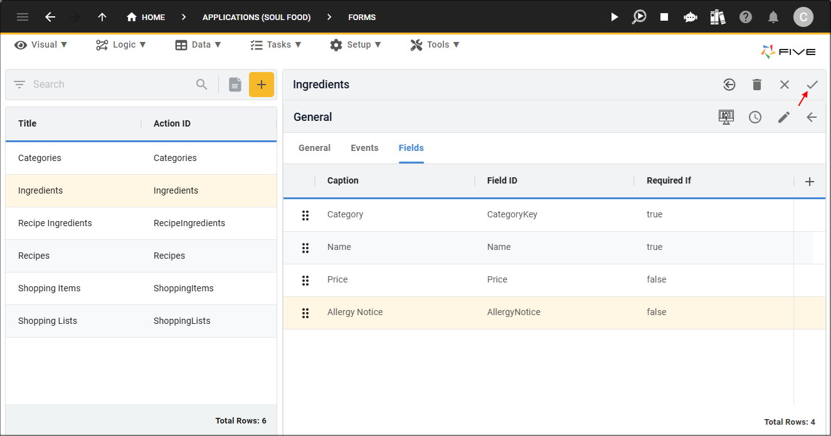Select the Category field caption

(345, 214)
